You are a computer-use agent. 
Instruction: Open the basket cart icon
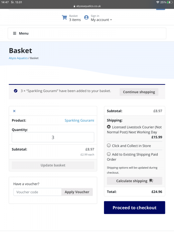[x=65, y=17]
